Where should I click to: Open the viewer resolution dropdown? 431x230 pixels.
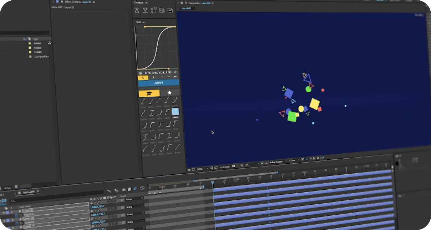click(x=252, y=164)
